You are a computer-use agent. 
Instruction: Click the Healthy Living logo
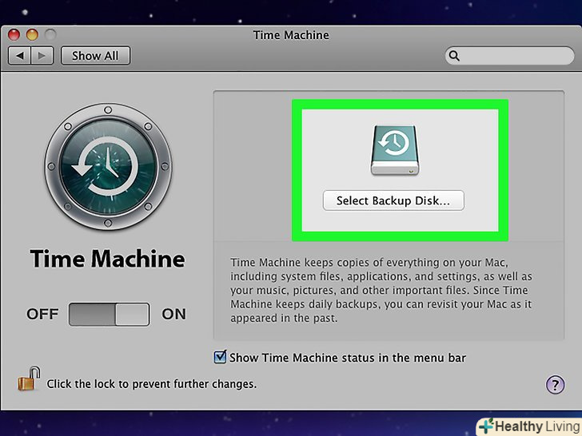[x=528, y=425]
